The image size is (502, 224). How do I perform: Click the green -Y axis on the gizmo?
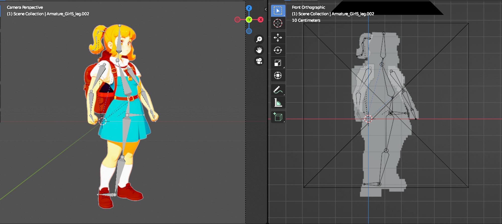(x=249, y=20)
